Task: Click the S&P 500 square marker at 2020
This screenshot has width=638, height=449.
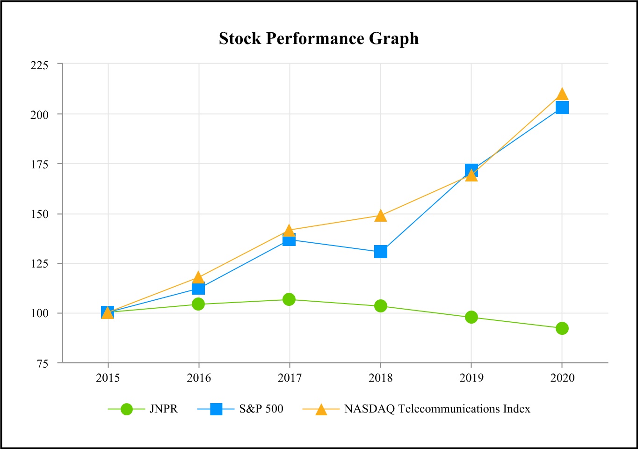Action: (562, 108)
